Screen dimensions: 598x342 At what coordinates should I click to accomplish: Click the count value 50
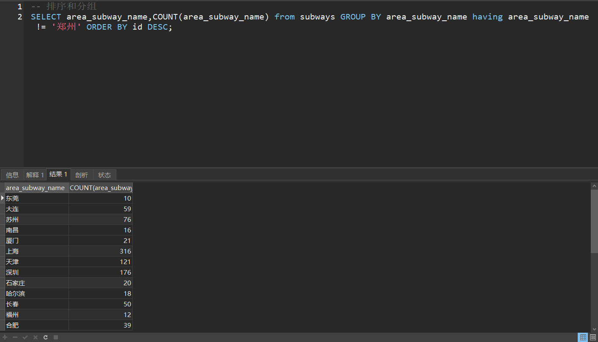point(127,304)
